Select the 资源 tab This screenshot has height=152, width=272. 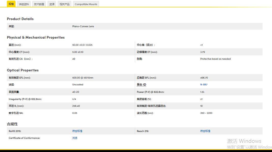52,4
